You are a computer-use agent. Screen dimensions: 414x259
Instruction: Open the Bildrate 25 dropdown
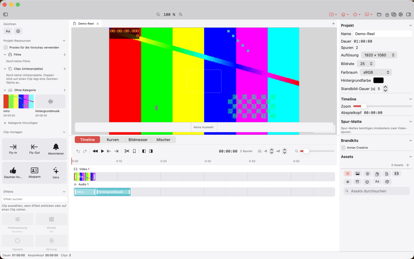coord(366,64)
